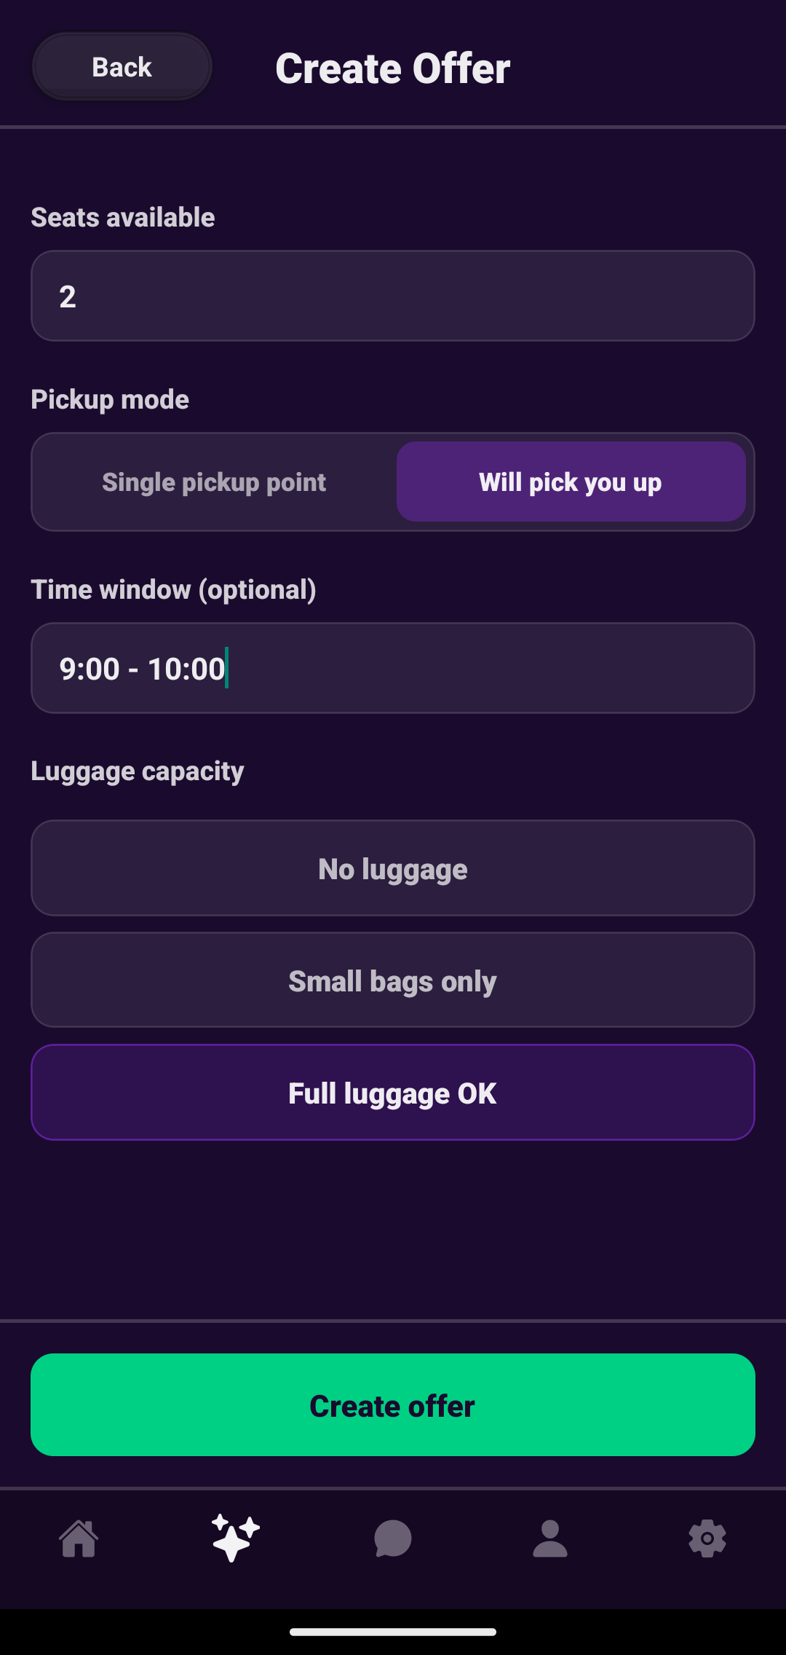Viewport: 786px width, 1655px height.
Task: Focus the Seats available input field
Action: (x=393, y=296)
